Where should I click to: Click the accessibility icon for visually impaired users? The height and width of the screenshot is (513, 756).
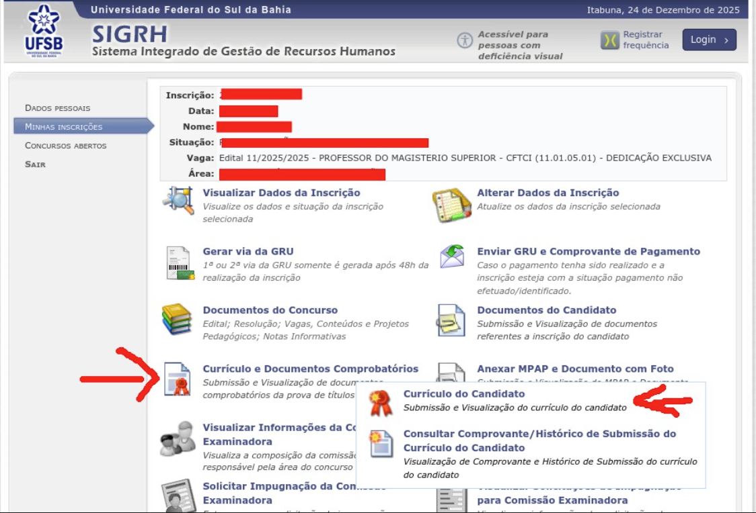tap(465, 40)
